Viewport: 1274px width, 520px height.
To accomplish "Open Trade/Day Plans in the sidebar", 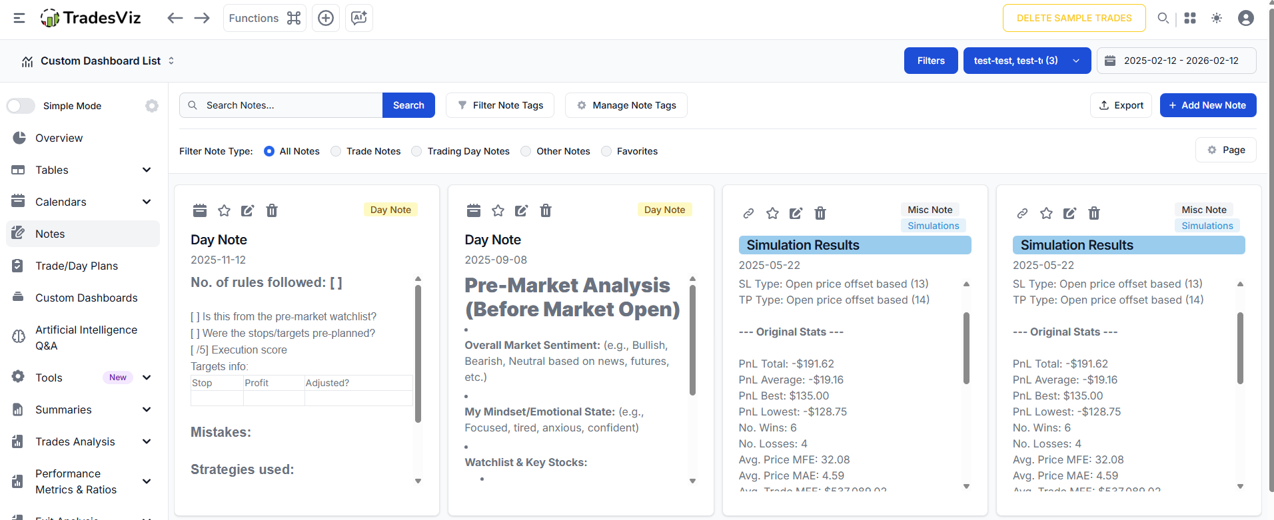I will point(83,266).
